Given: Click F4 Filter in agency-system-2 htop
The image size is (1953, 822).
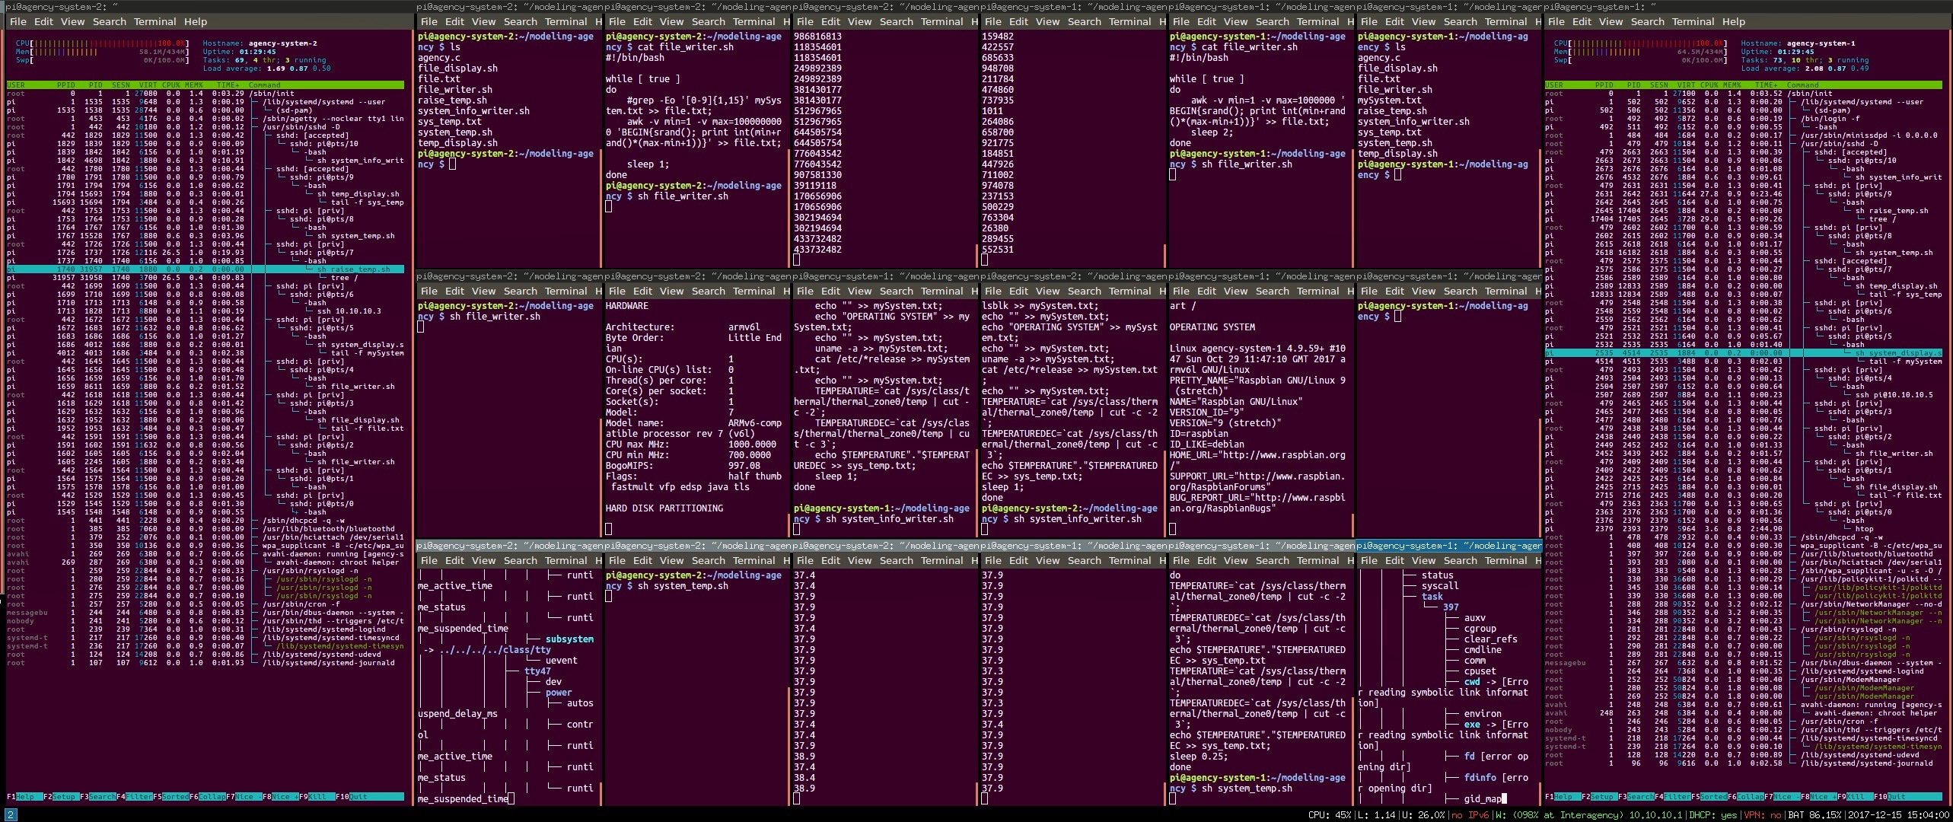Looking at the screenshot, I should pos(134,797).
